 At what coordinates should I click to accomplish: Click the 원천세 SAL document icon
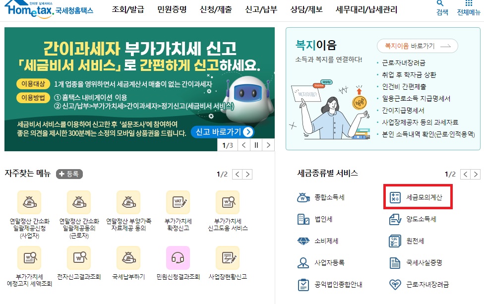tap(395, 241)
